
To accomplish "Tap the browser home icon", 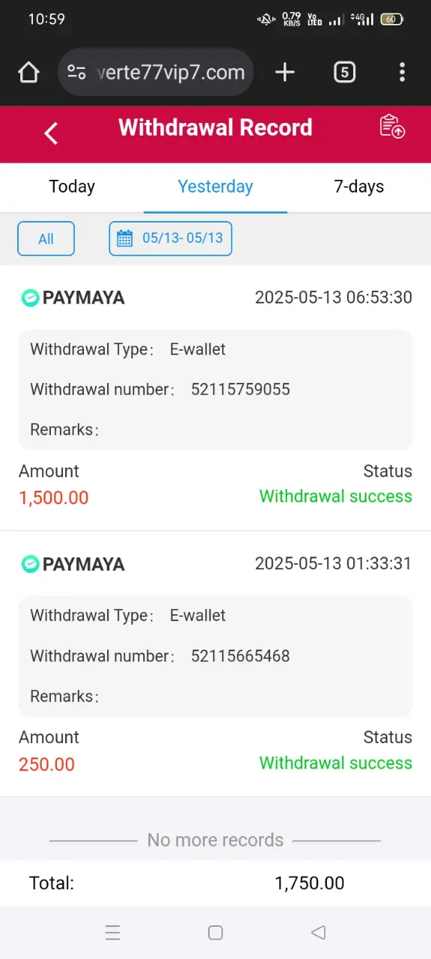I will [28, 72].
